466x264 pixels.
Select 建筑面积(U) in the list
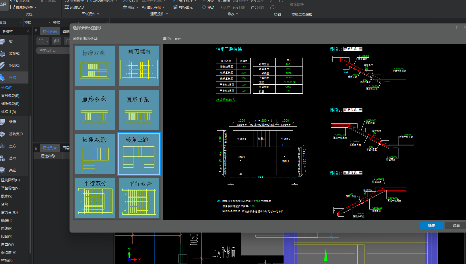pos(10,180)
